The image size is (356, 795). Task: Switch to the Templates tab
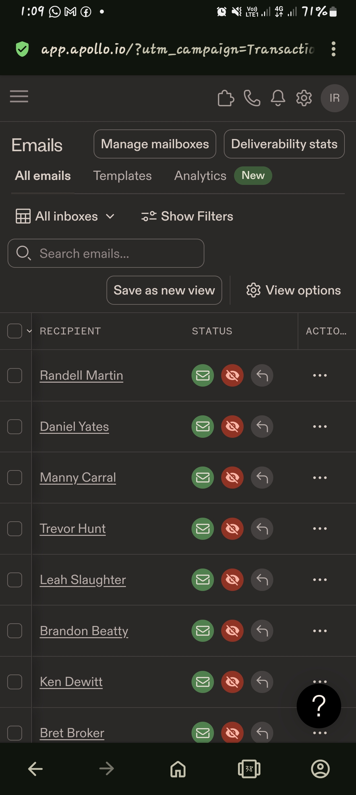(122, 176)
